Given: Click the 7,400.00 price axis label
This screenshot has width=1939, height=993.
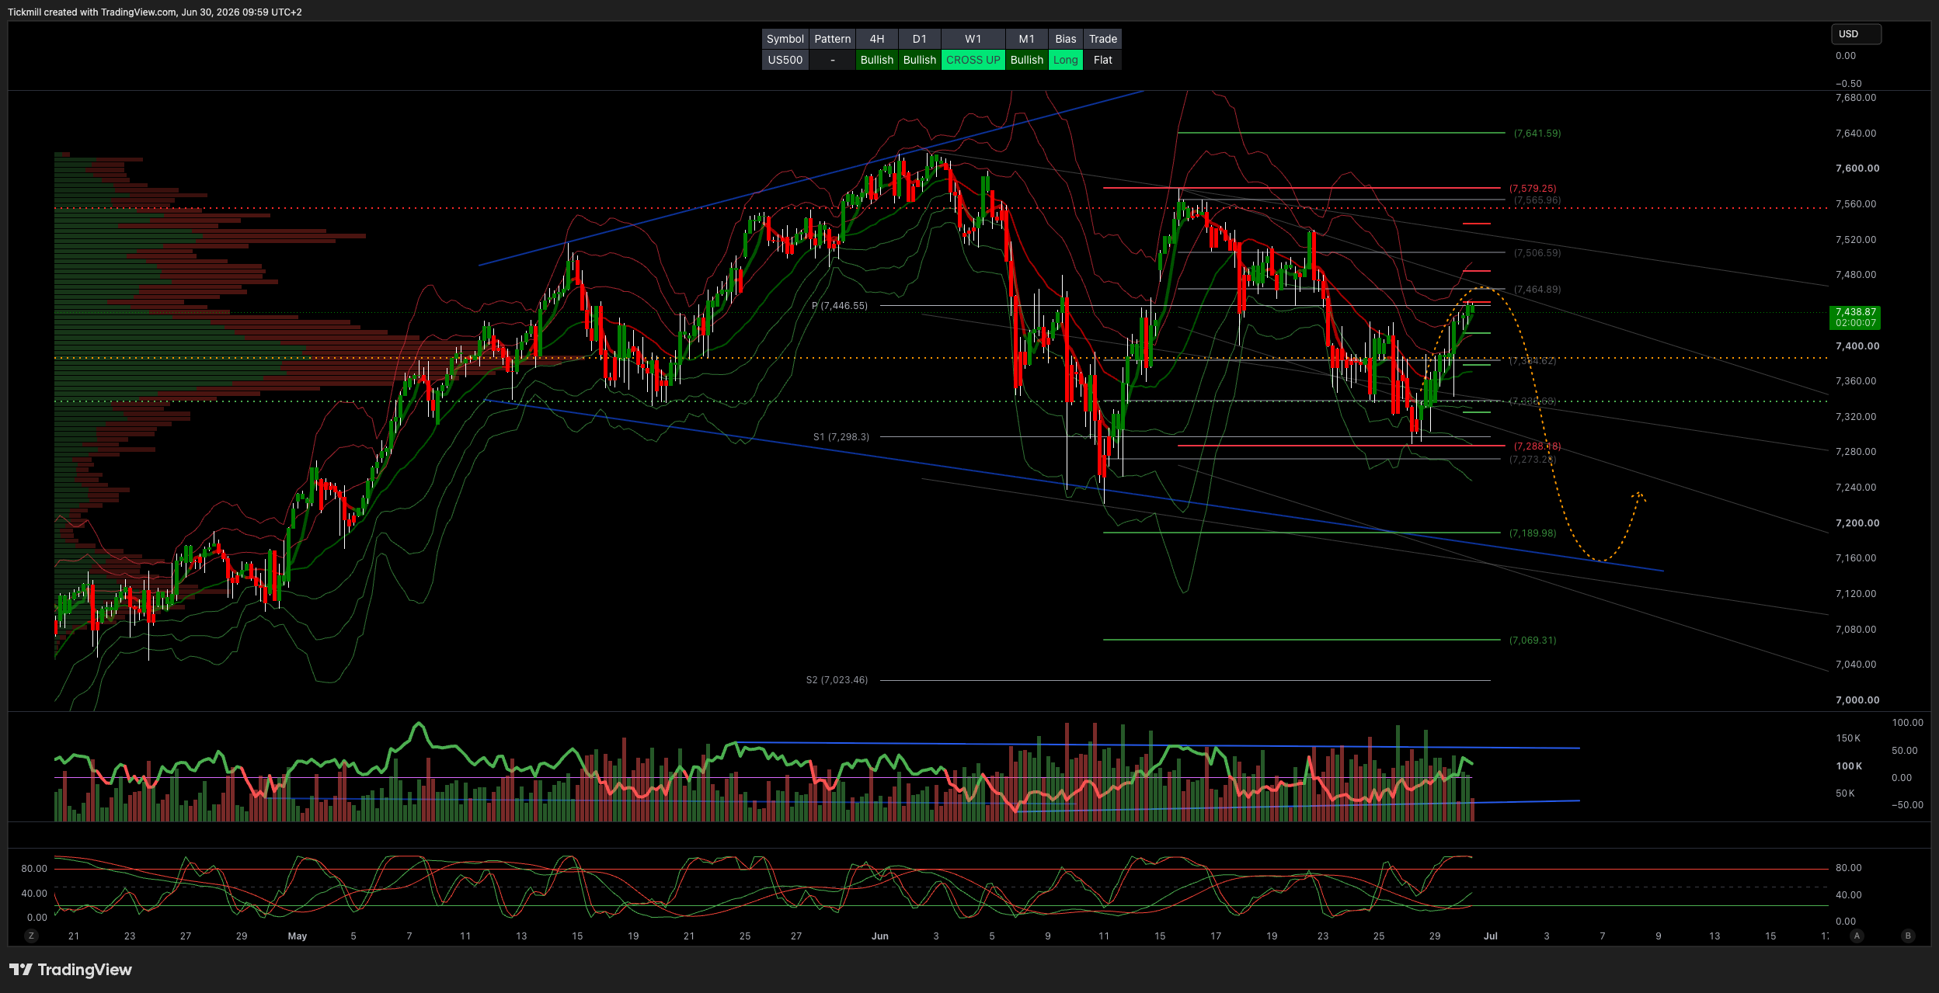Looking at the screenshot, I should click(1857, 346).
